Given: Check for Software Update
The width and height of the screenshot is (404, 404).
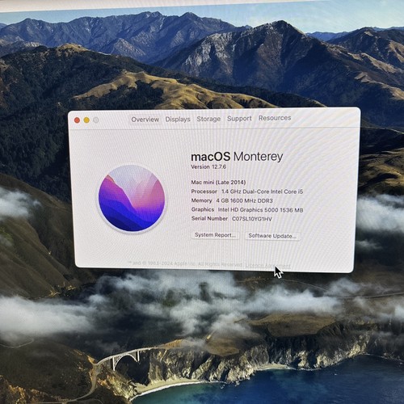Looking at the screenshot, I should pos(272,236).
